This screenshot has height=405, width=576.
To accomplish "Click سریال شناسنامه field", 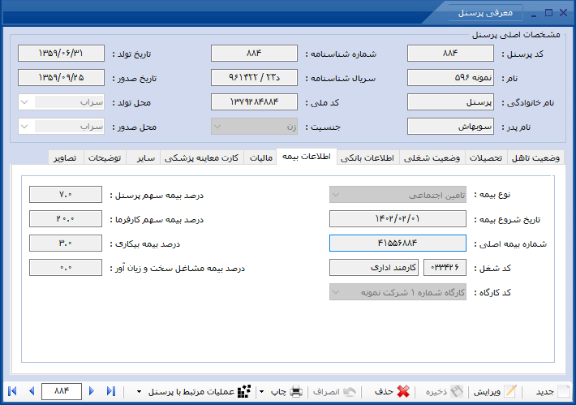I will click(254, 78).
